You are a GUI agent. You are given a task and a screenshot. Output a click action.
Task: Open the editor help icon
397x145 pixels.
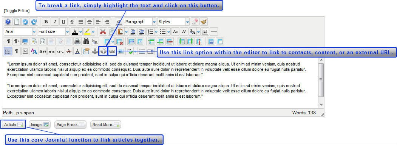point(8,22)
